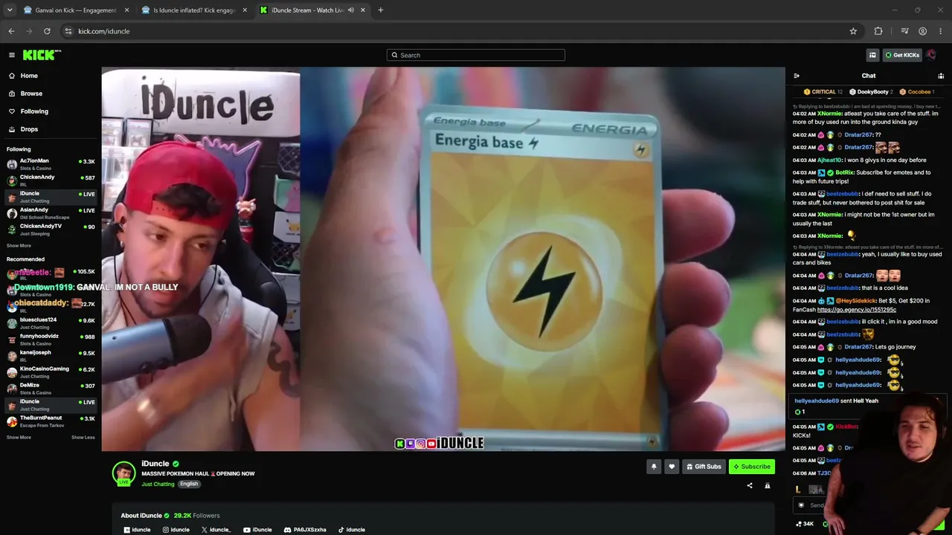Click Cocobee on gift leaderboard
Viewport: 952px width, 535px height.
(x=917, y=92)
